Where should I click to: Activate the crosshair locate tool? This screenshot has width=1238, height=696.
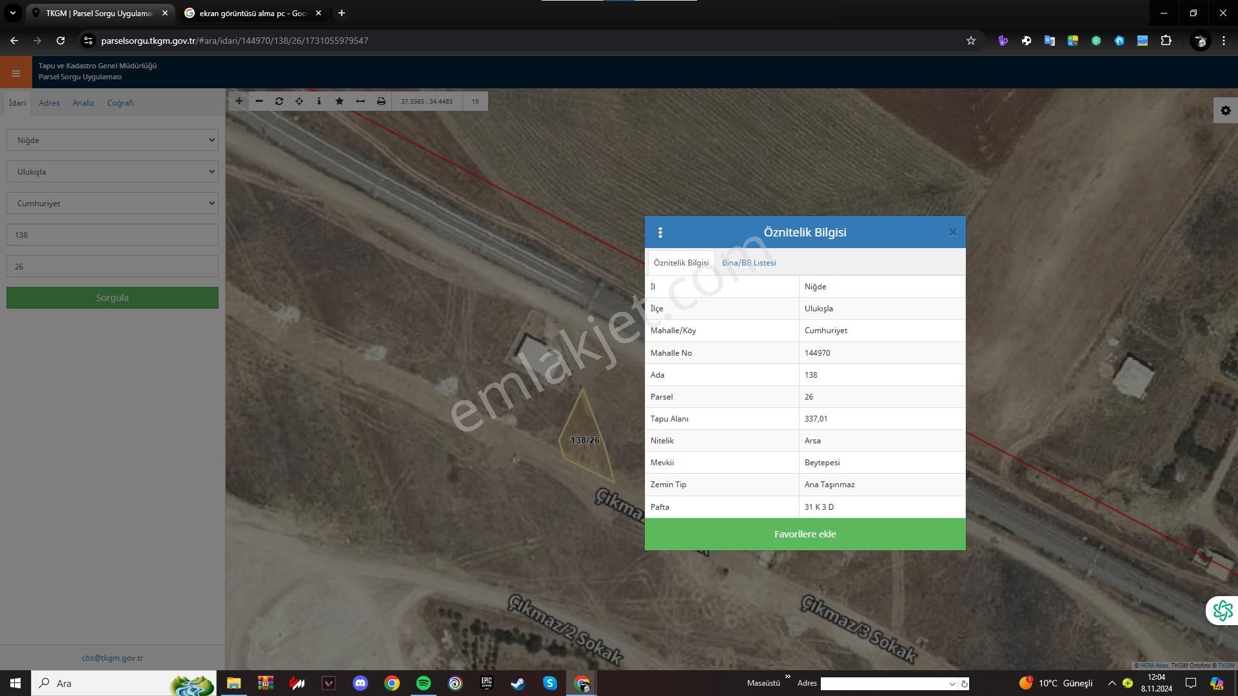click(299, 101)
